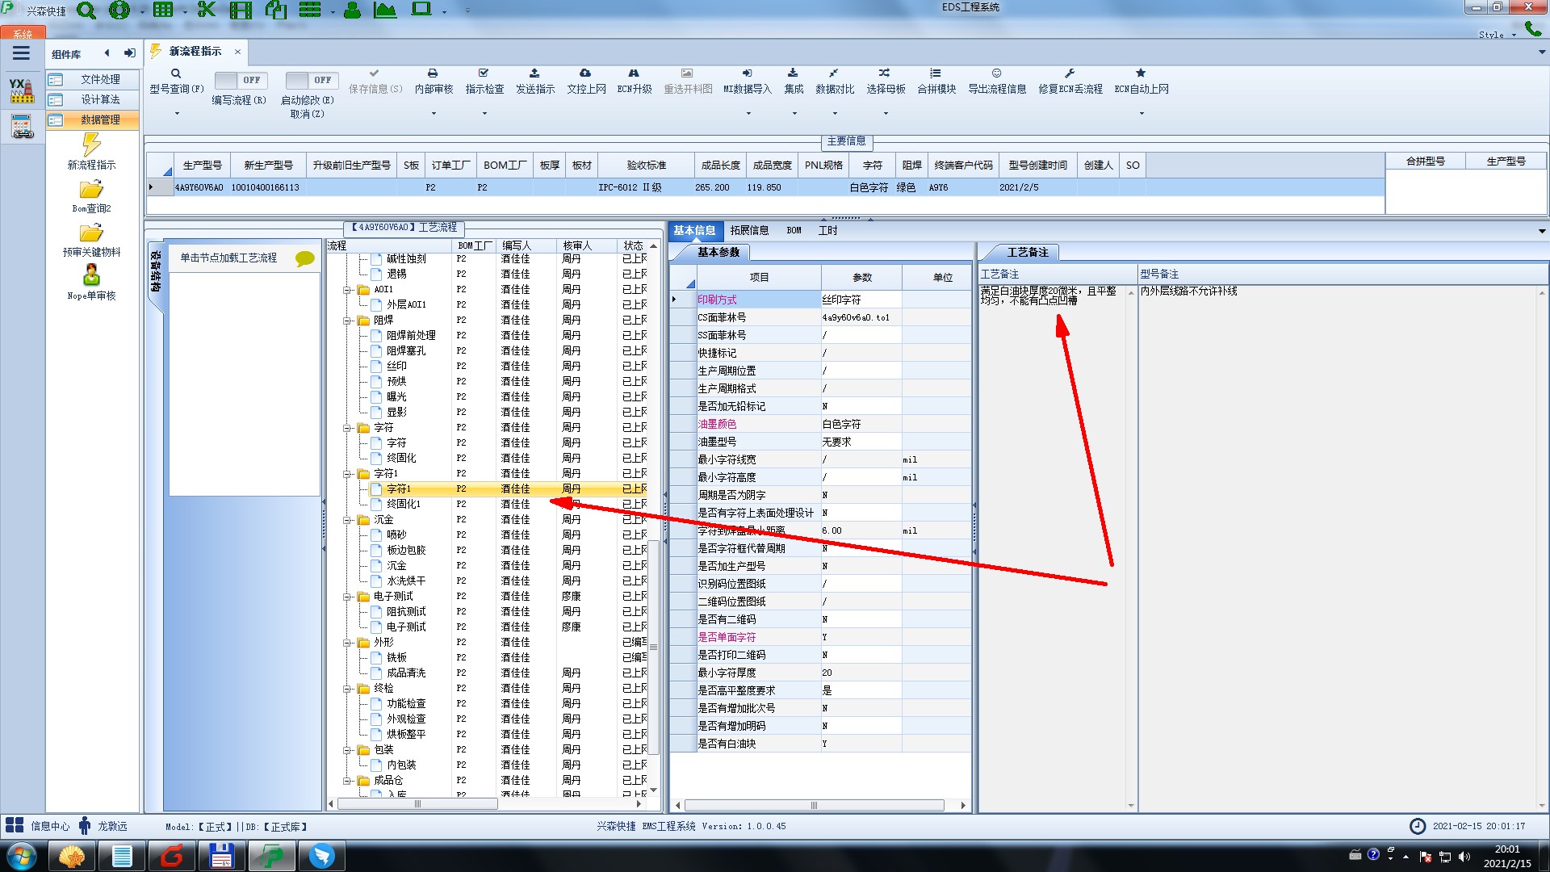Image resolution: width=1550 pixels, height=872 pixels.
Task: Collapse the 阻焊 tree folder
Action: pos(348,321)
